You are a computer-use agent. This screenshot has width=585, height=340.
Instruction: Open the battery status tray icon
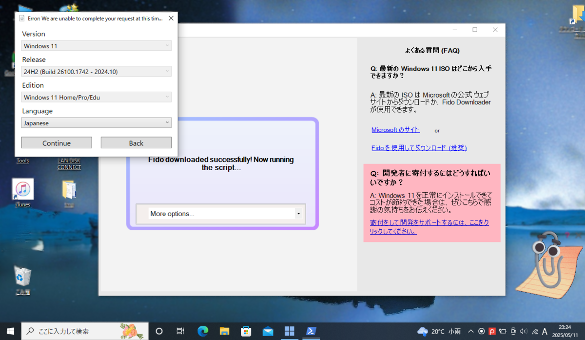[x=503, y=331]
